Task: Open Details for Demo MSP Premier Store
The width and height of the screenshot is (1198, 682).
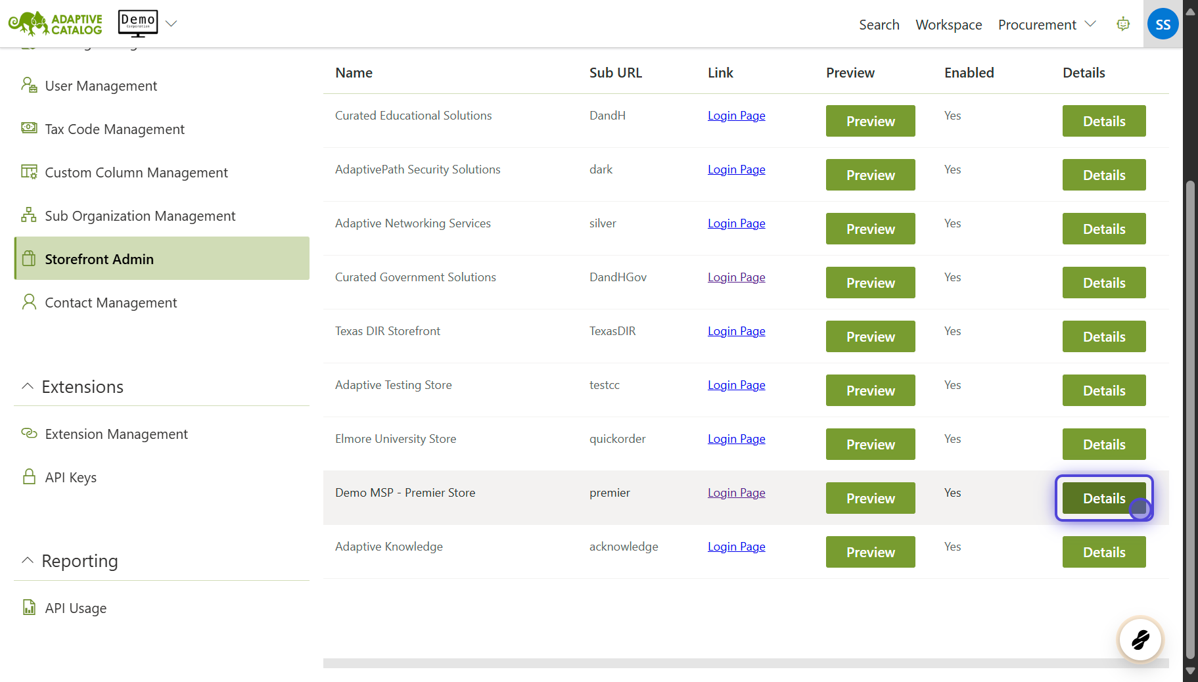Action: [1104, 498]
